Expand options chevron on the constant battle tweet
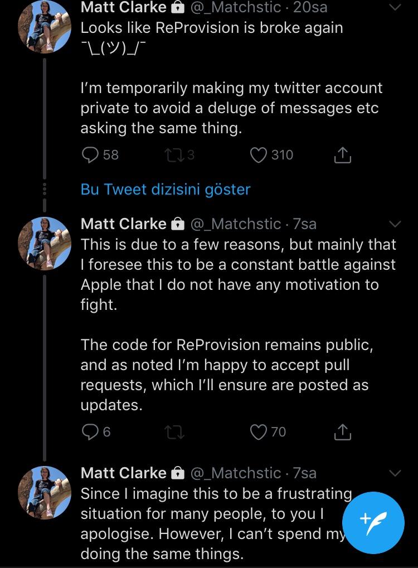The image size is (418, 568). coord(395,224)
